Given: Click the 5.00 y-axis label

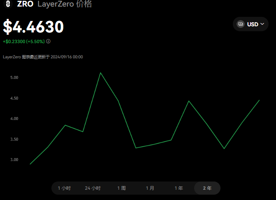Looking at the screenshot, I should (14, 77).
